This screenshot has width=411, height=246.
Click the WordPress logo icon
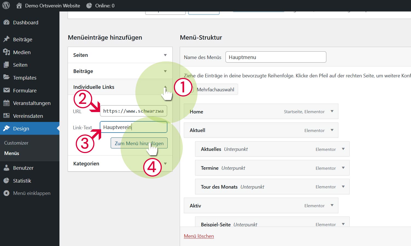click(x=6, y=5)
